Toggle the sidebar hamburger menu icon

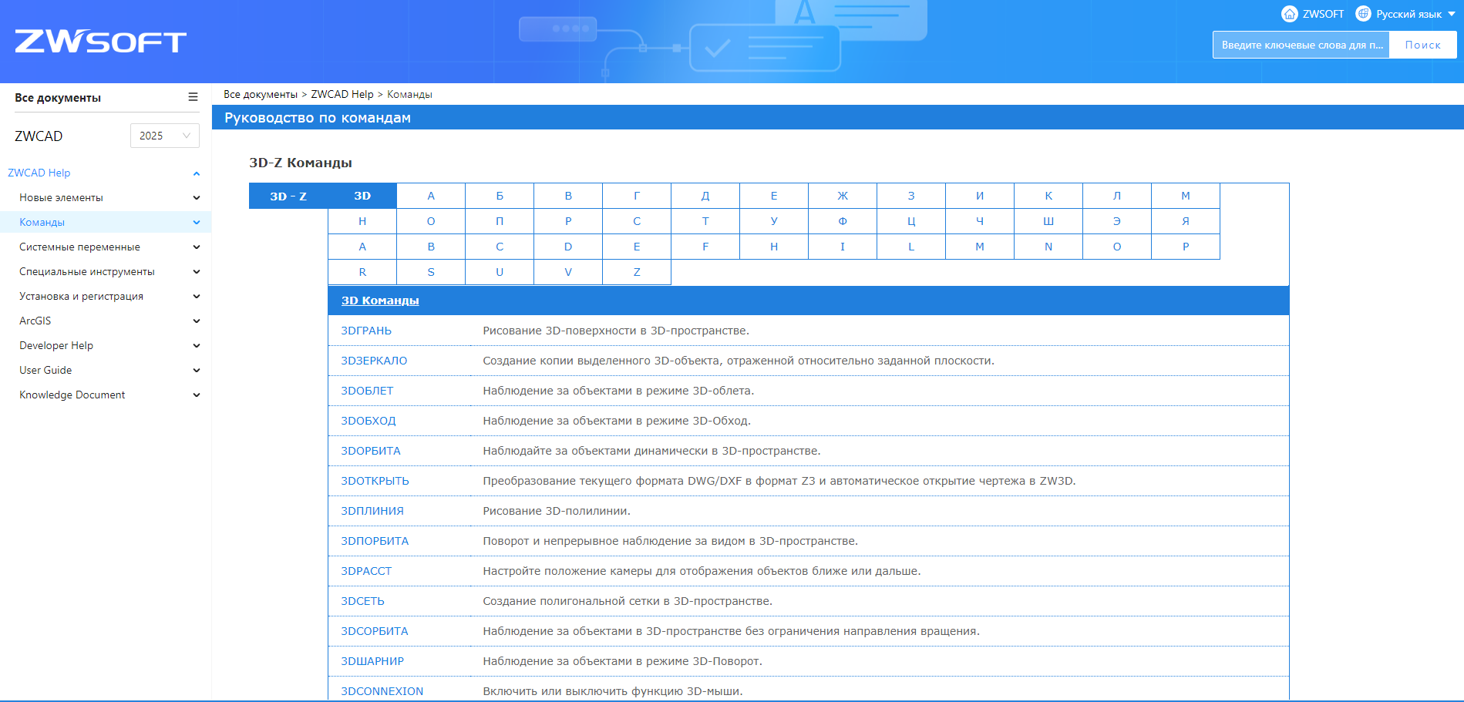pos(193,97)
